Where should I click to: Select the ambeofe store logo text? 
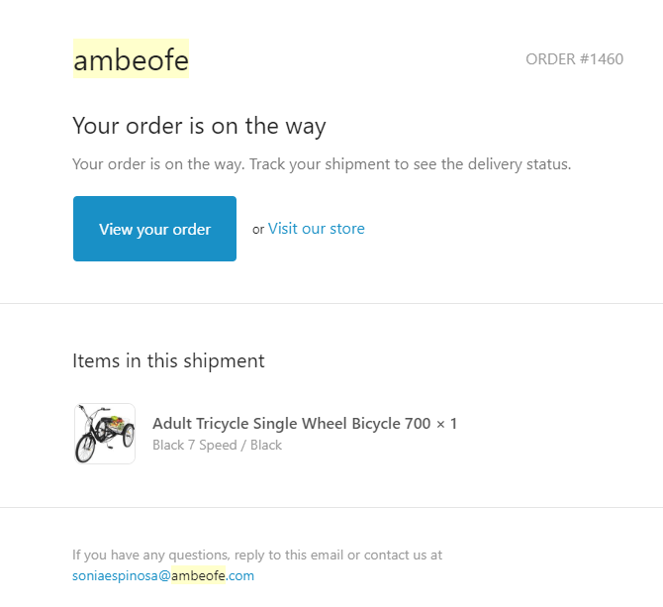(x=131, y=59)
